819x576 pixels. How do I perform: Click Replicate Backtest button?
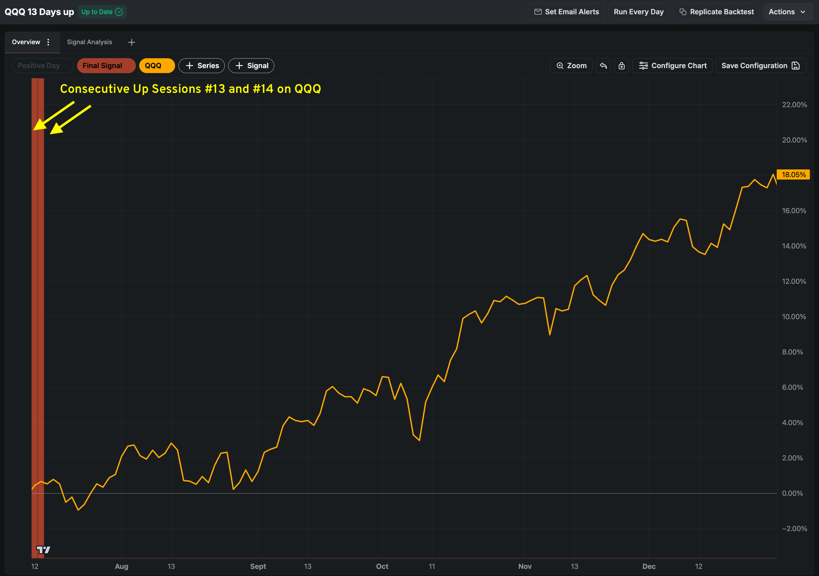[716, 12]
